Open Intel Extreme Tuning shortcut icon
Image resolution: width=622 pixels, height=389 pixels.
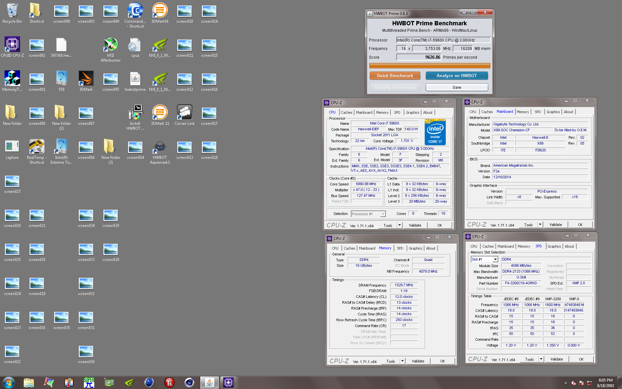click(61, 151)
